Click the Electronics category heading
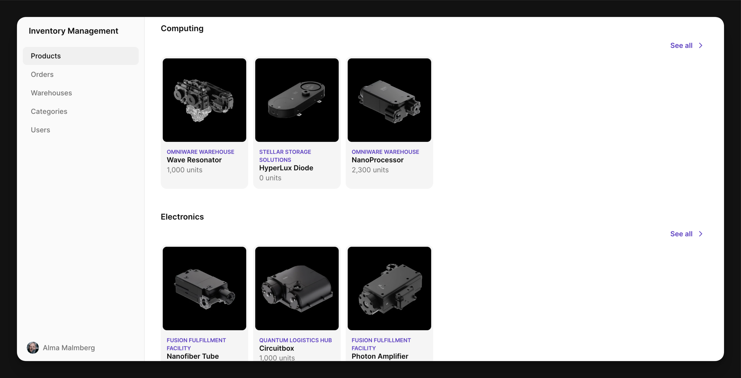 [x=182, y=217]
